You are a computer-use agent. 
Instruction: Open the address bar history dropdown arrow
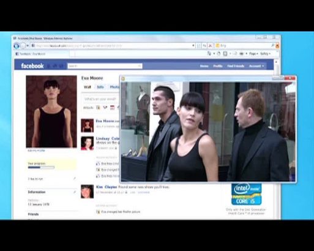click(193, 46)
